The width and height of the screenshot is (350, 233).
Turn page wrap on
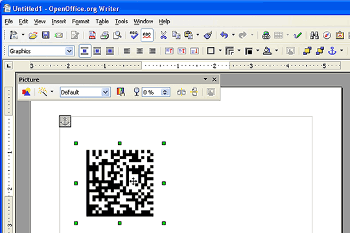click(97, 51)
